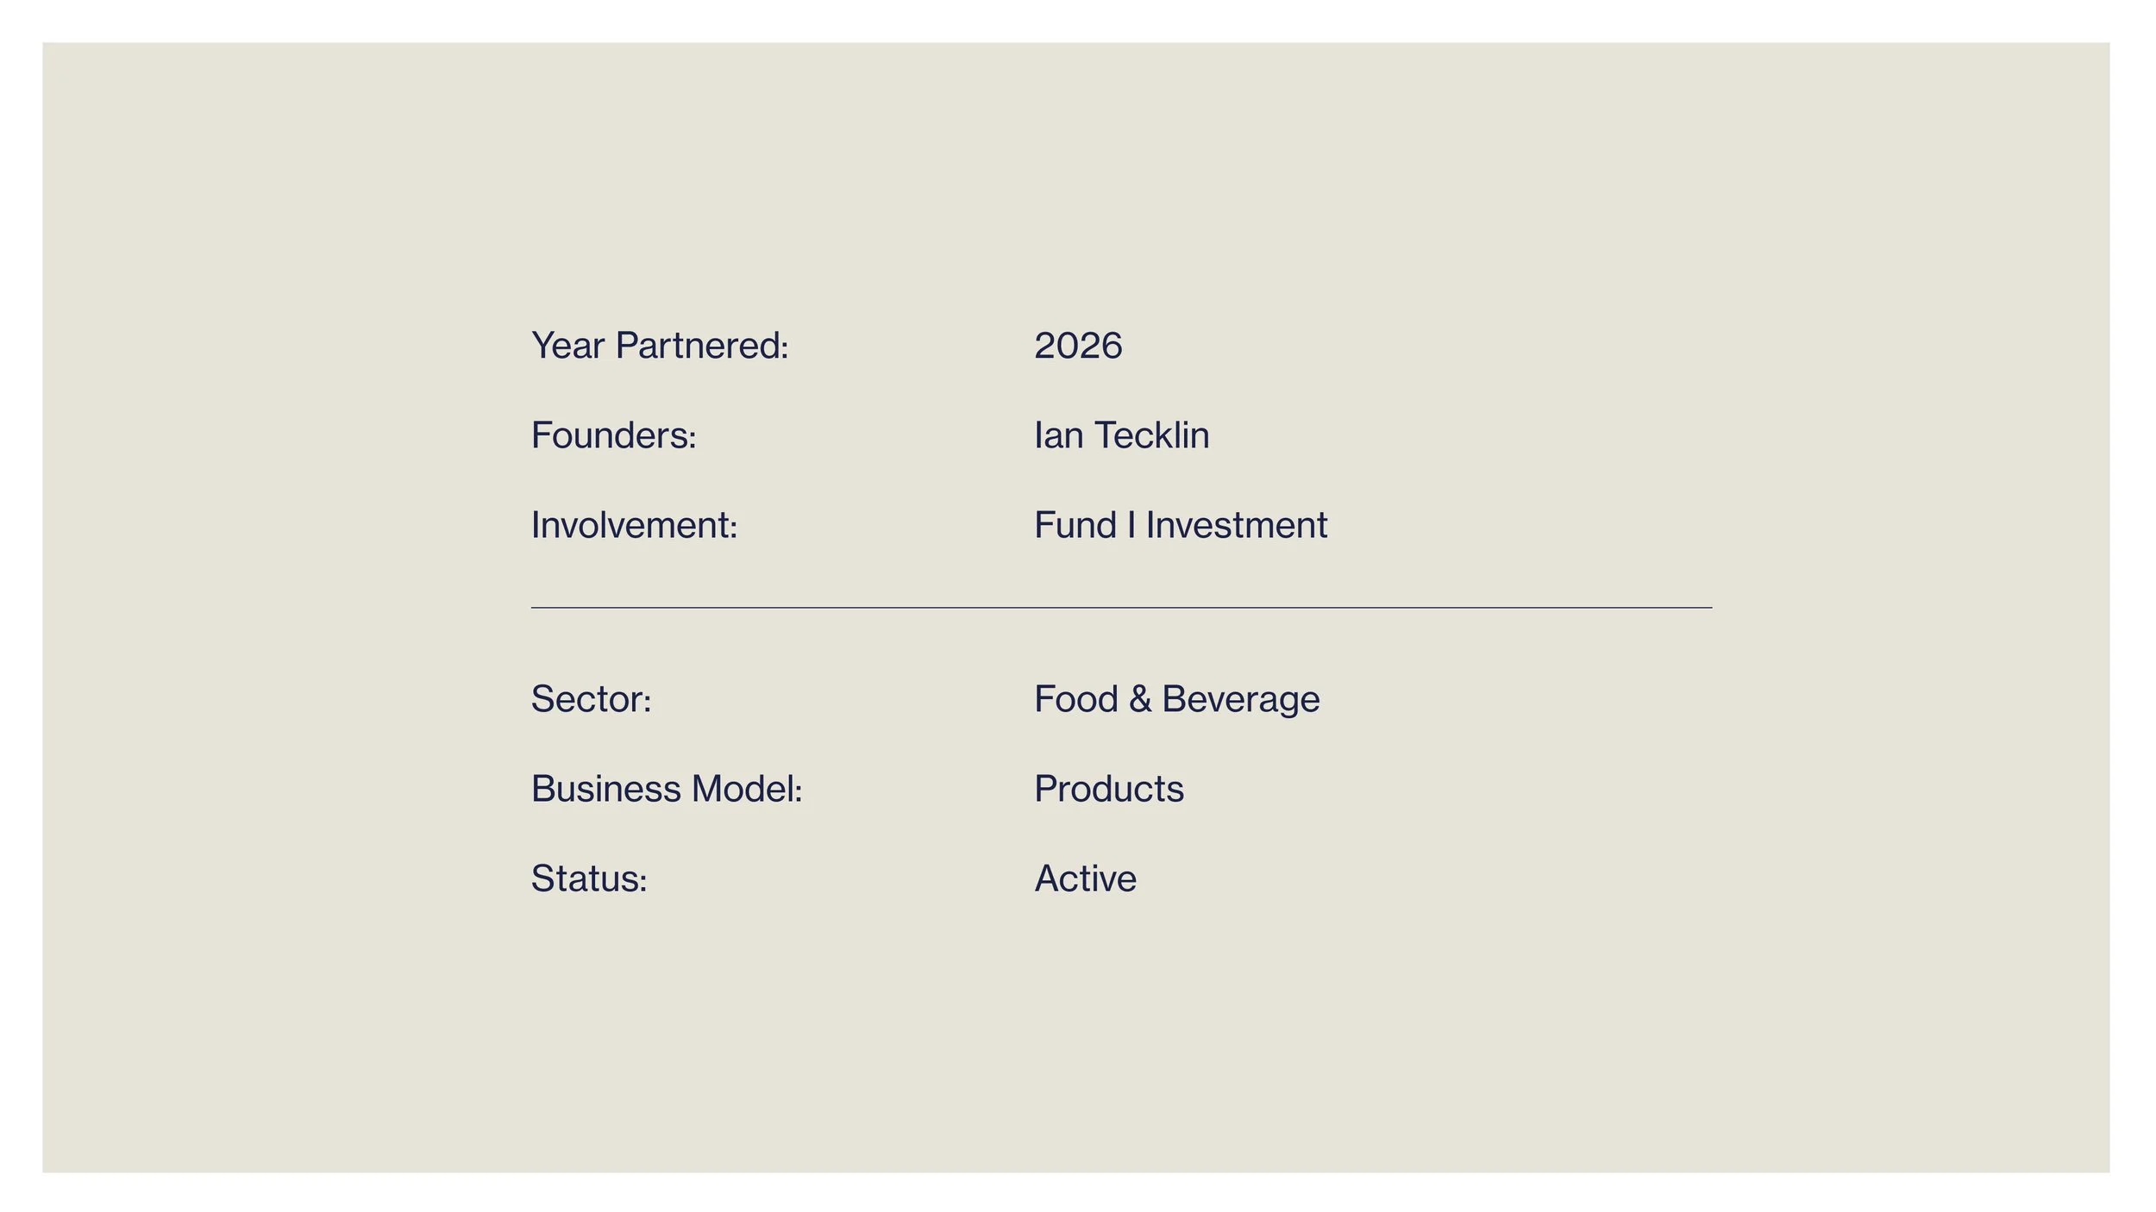The height and width of the screenshot is (1212, 2156).
Task: Click the Founders label
Action: pos(613,435)
